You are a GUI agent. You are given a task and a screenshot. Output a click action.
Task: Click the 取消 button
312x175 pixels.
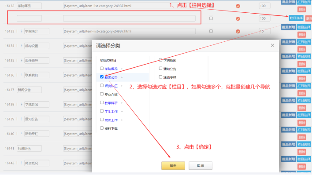coord(201,166)
